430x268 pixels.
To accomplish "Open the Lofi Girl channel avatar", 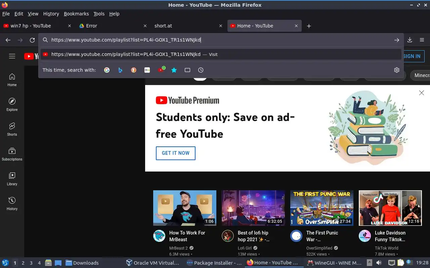I will (228, 236).
